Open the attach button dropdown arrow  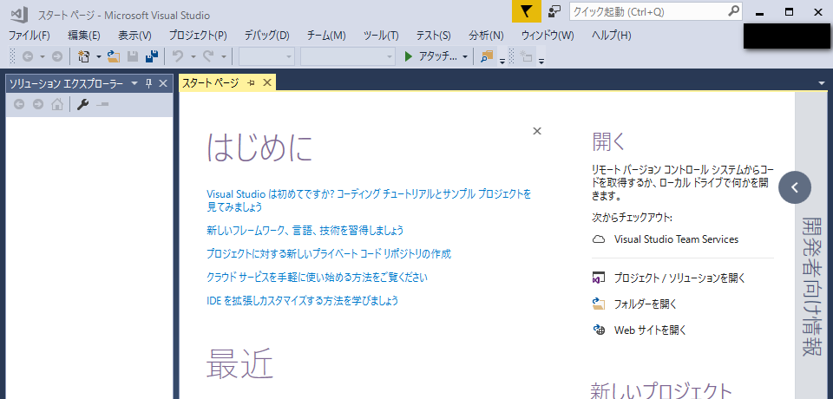click(465, 56)
